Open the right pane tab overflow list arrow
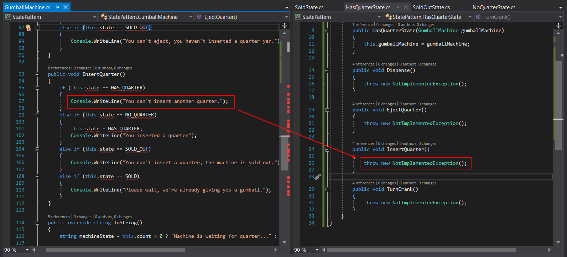Screen dimensions: 567x257 pyautogui.click(x=561, y=7)
